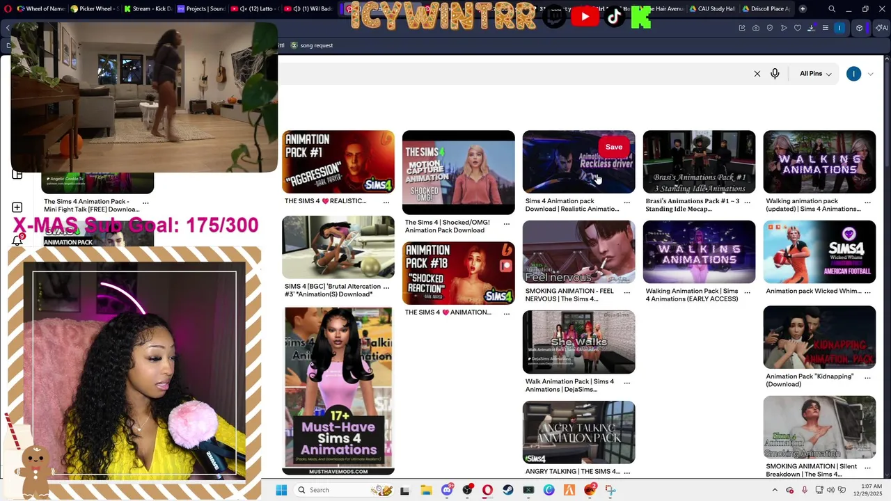Open the Easy setup sliders icon
Viewport: 891px width, 501px height.
[826, 28]
